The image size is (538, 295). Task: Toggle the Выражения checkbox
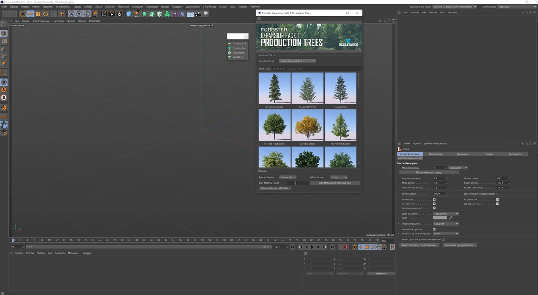(x=497, y=200)
